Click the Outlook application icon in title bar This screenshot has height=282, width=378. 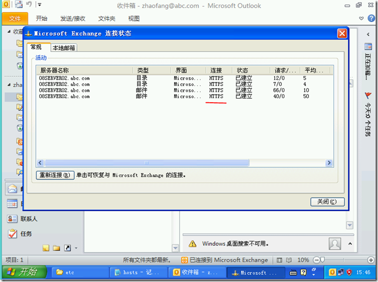click(x=6, y=4)
